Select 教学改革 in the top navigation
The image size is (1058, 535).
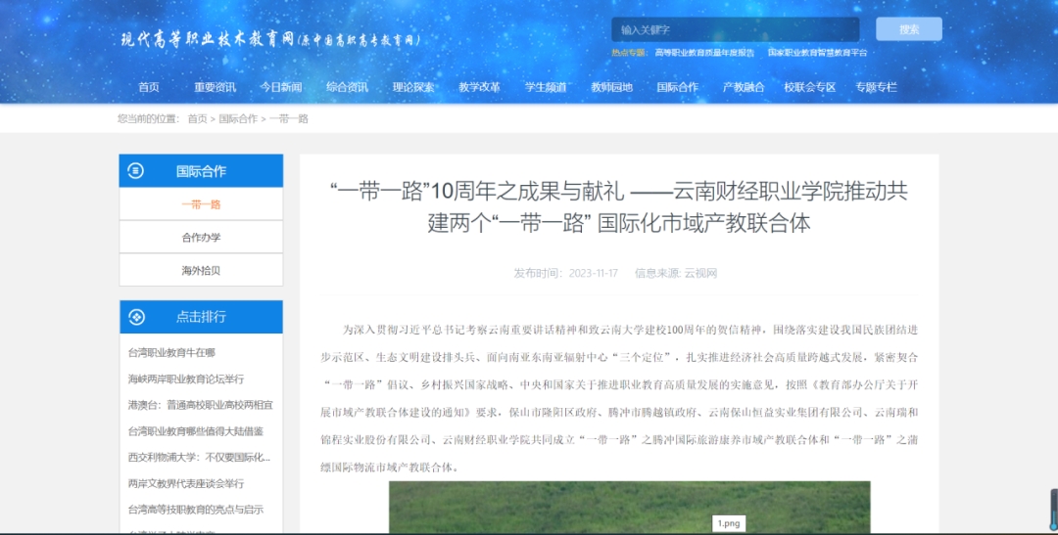point(479,87)
